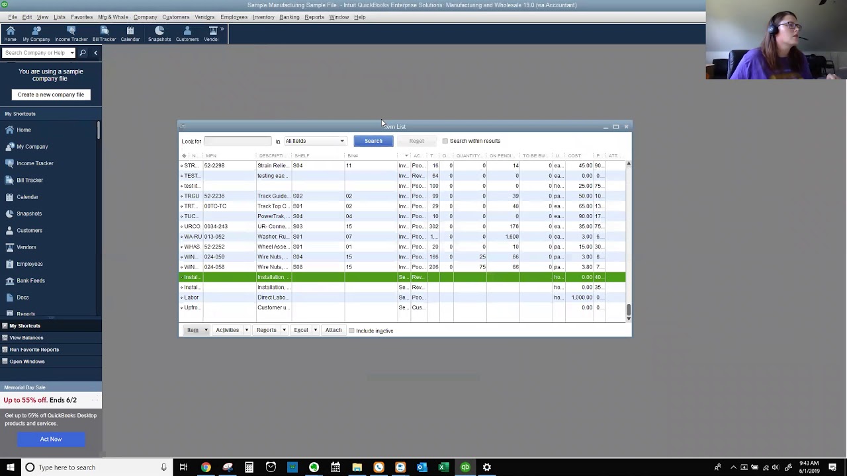Open the Windows Start menu

[10, 467]
